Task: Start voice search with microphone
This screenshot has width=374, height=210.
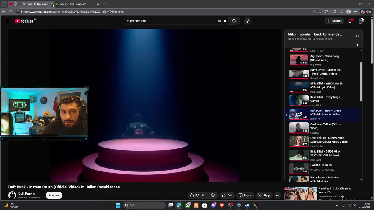Action: point(247,21)
